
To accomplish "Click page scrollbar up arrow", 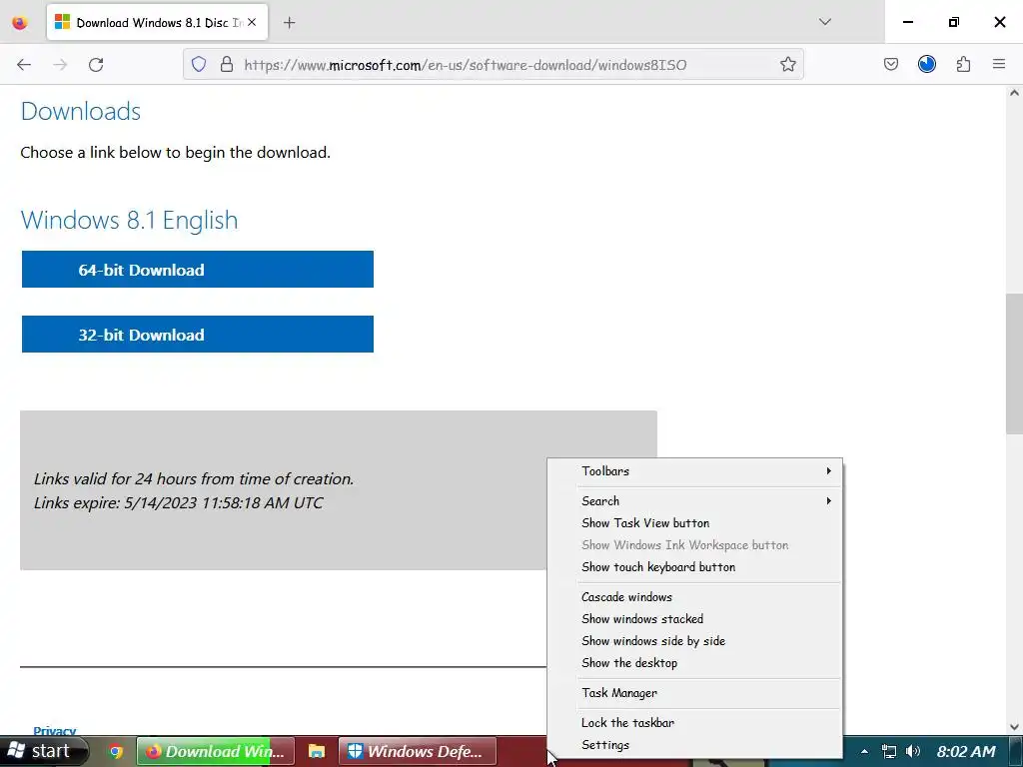I will [x=1015, y=93].
